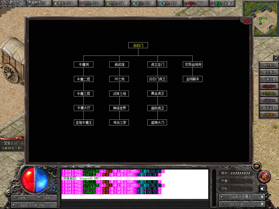Collapse the side menu with the arrow button
279x209 pixels.
pos(276,58)
